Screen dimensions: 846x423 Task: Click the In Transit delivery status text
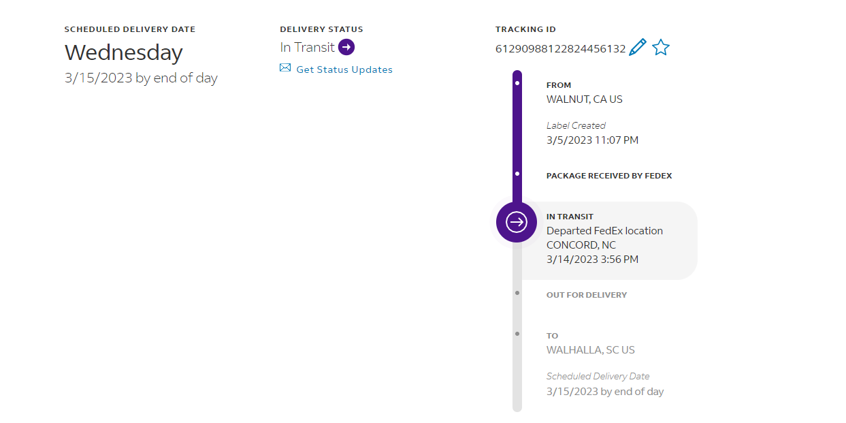click(308, 47)
